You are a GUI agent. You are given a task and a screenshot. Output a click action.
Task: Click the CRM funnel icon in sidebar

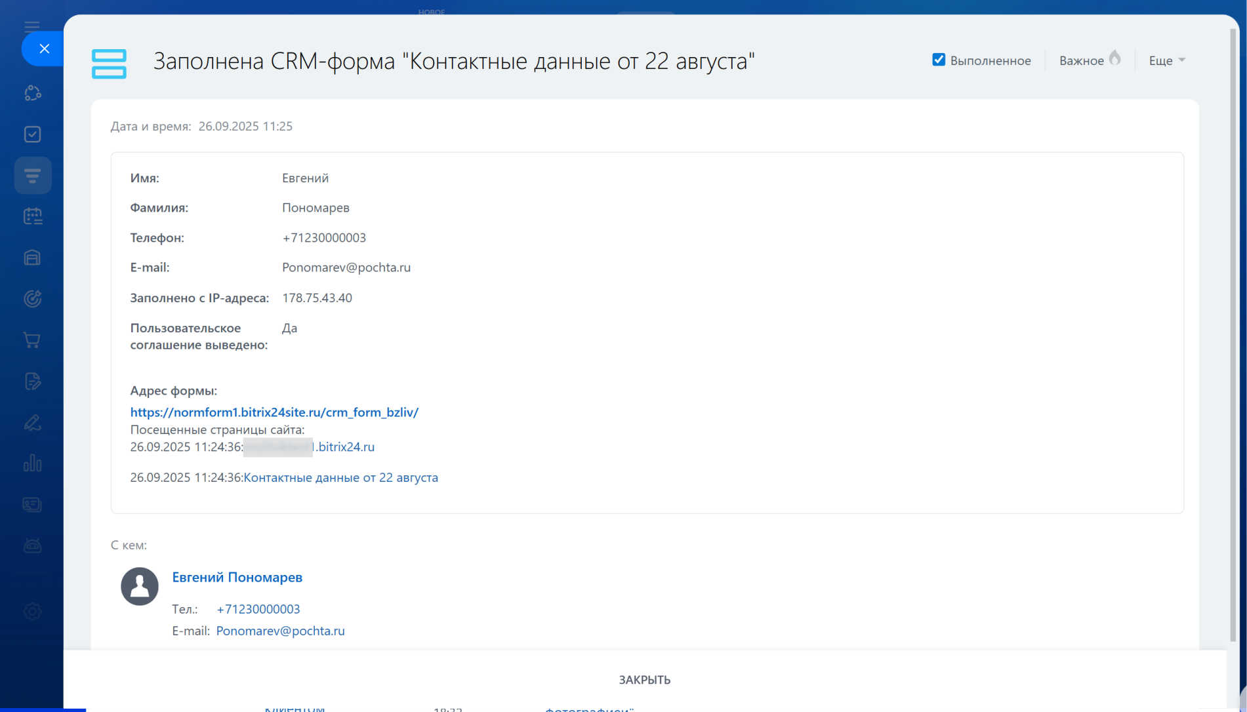point(33,176)
